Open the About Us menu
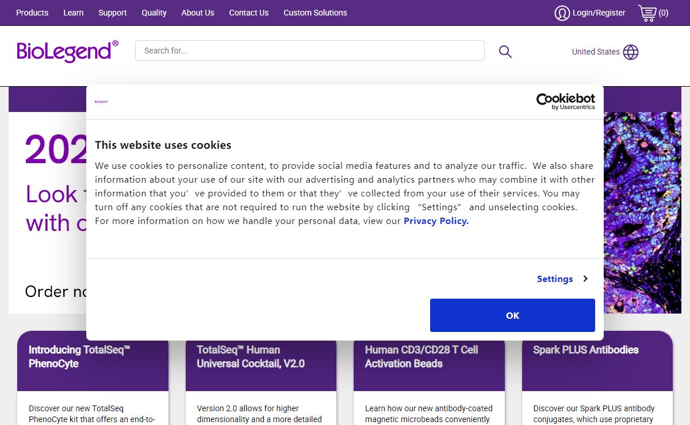 (198, 13)
